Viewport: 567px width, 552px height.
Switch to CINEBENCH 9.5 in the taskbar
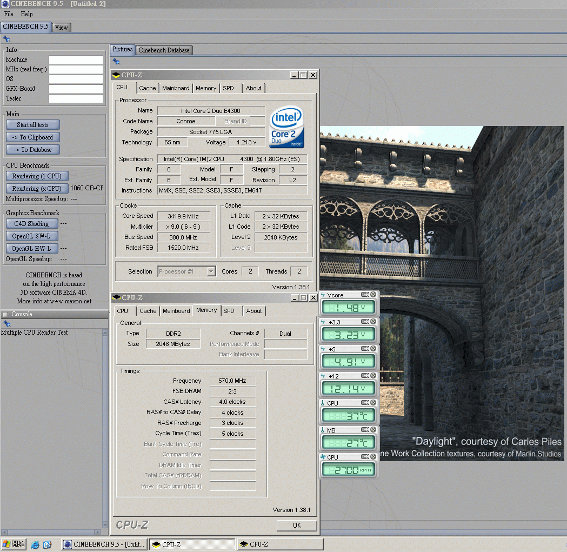104,544
